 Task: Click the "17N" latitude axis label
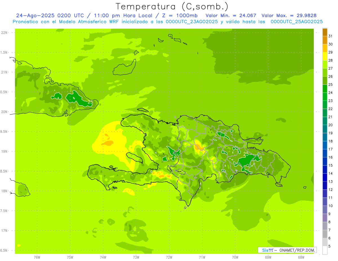[x=4, y=231]
